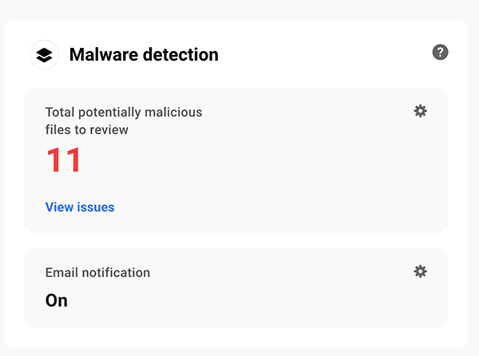View issues for 11 malicious files
This screenshot has width=479, height=356.
point(80,208)
